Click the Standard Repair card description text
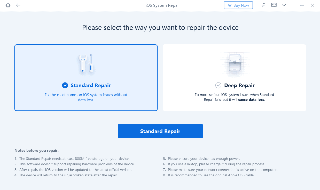The image size is (320, 190). [86, 97]
